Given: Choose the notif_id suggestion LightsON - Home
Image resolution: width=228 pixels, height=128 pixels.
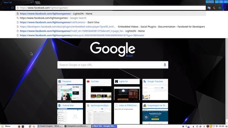Looking at the screenshot, I should (111, 31).
